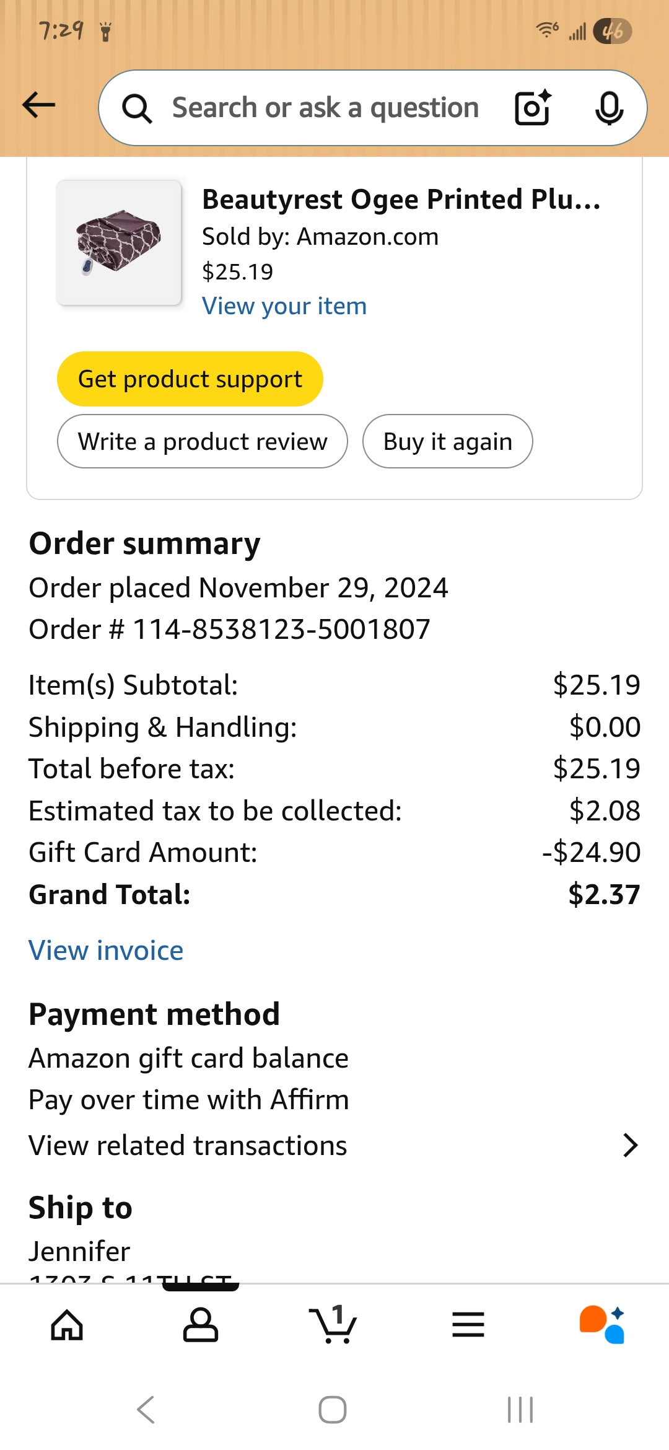This screenshot has height=1450, width=669.
Task: Launch Rufus AI assistant icon
Action: click(602, 1325)
